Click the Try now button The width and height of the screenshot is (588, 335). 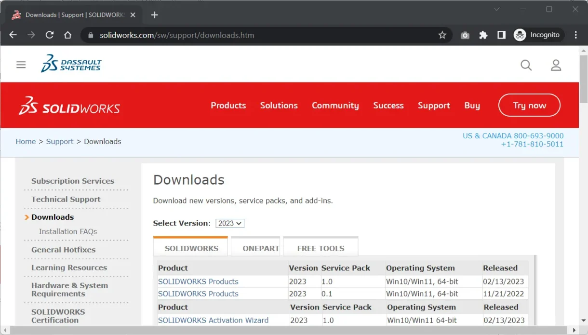(529, 105)
